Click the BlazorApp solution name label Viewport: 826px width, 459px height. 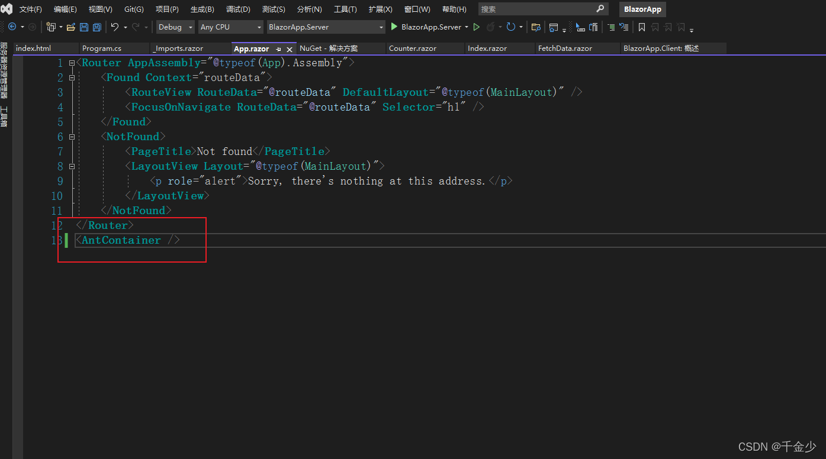tap(642, 9)
